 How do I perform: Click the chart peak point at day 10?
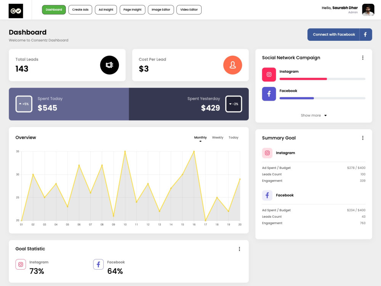point(125,151)
